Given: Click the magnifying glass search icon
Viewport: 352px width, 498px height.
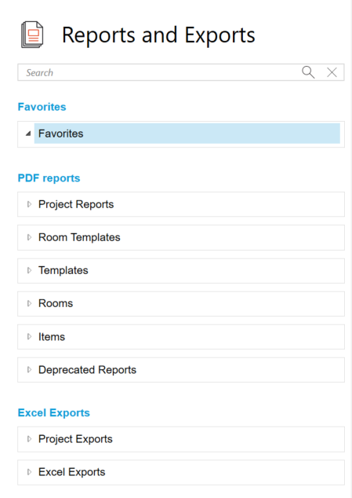Looking at the screenshot, I should click(x=308, y=72).
